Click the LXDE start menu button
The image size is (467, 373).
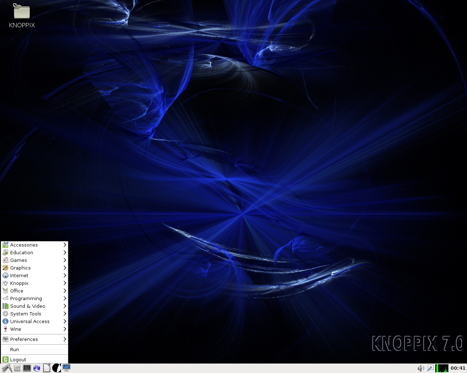pos(7,368)
